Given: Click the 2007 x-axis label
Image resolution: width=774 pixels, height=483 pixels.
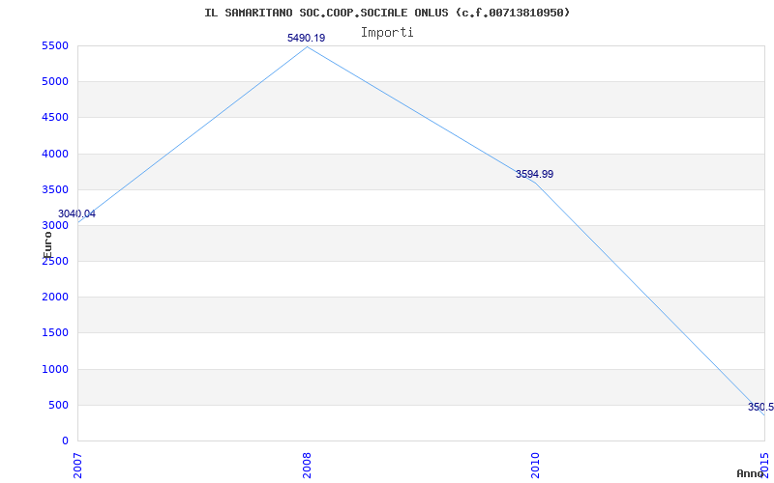Looking at the screenshot, I should tap(78, 466).
